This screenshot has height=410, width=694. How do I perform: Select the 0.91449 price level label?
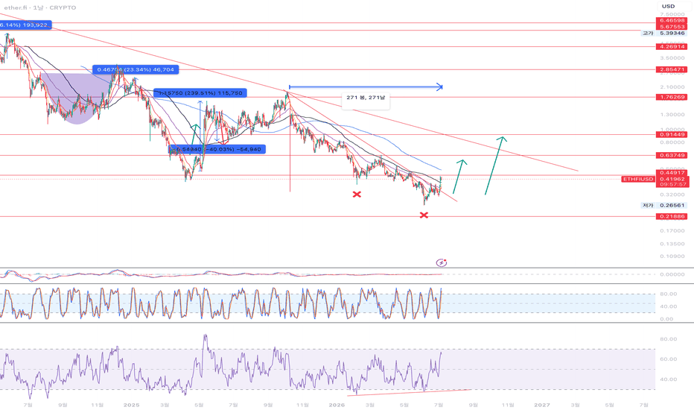(672, 135)
